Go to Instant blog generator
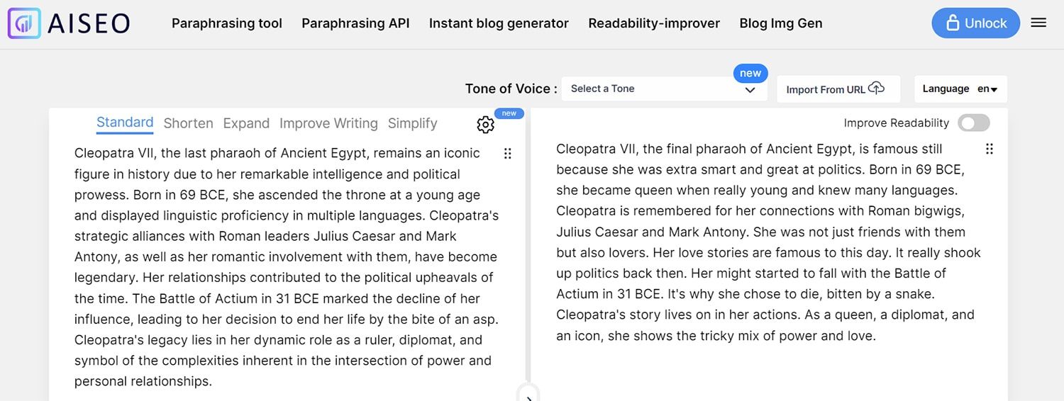 pyautogui.click(x=499, y=23)
